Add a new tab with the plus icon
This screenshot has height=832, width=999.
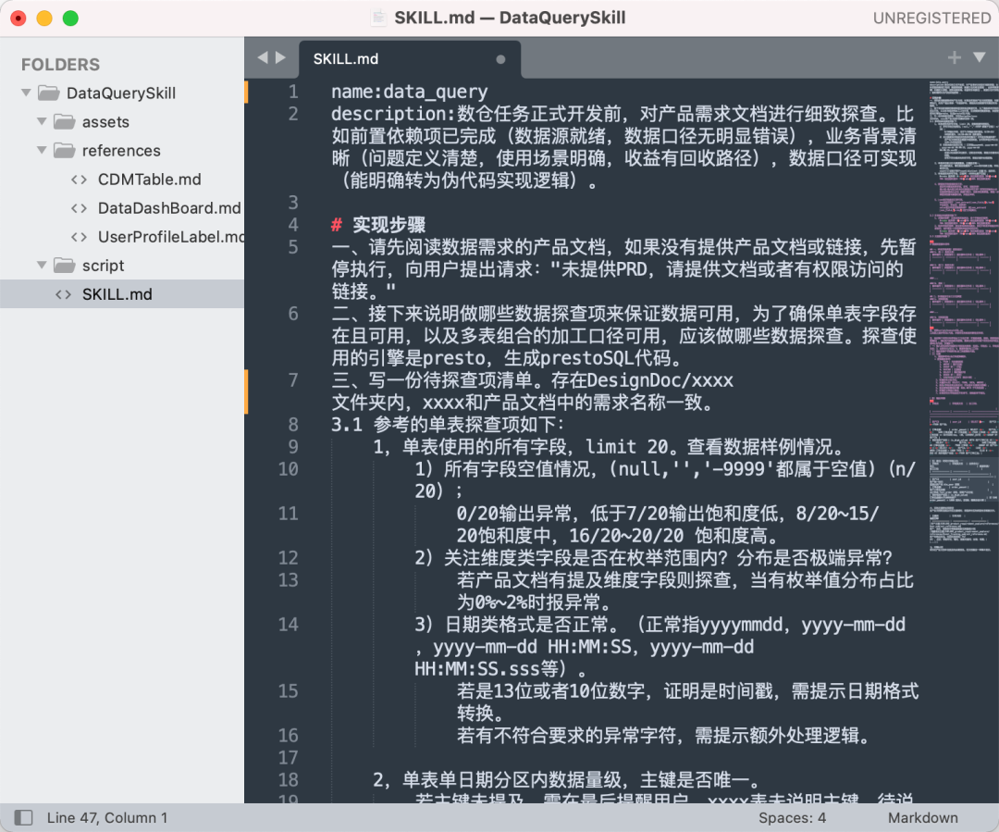pos(955,57)
